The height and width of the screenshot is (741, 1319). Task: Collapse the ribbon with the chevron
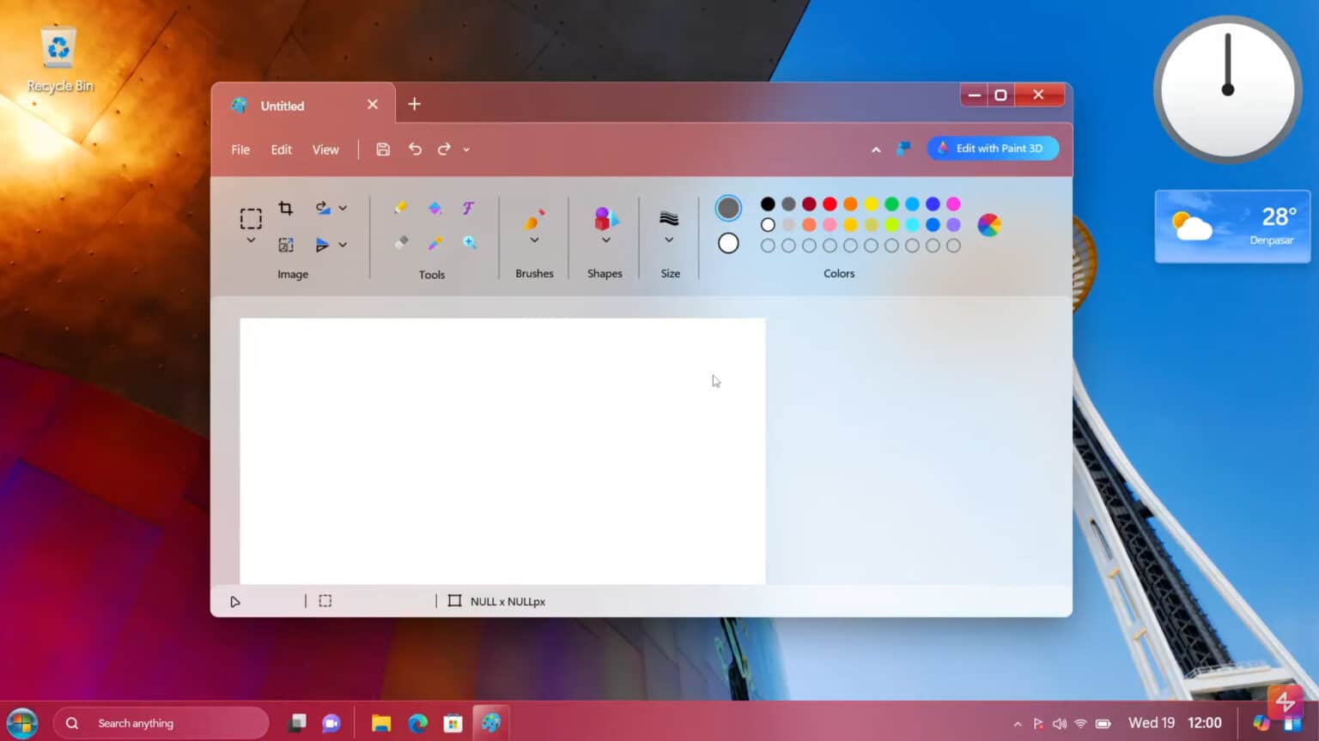[x=876, y=149]
